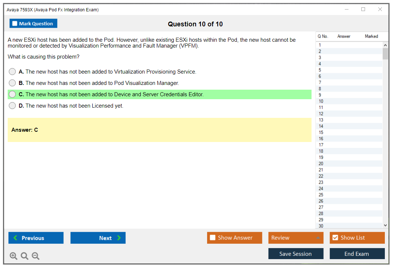Uncheck the Show List checkbox

tap(335, 238)
